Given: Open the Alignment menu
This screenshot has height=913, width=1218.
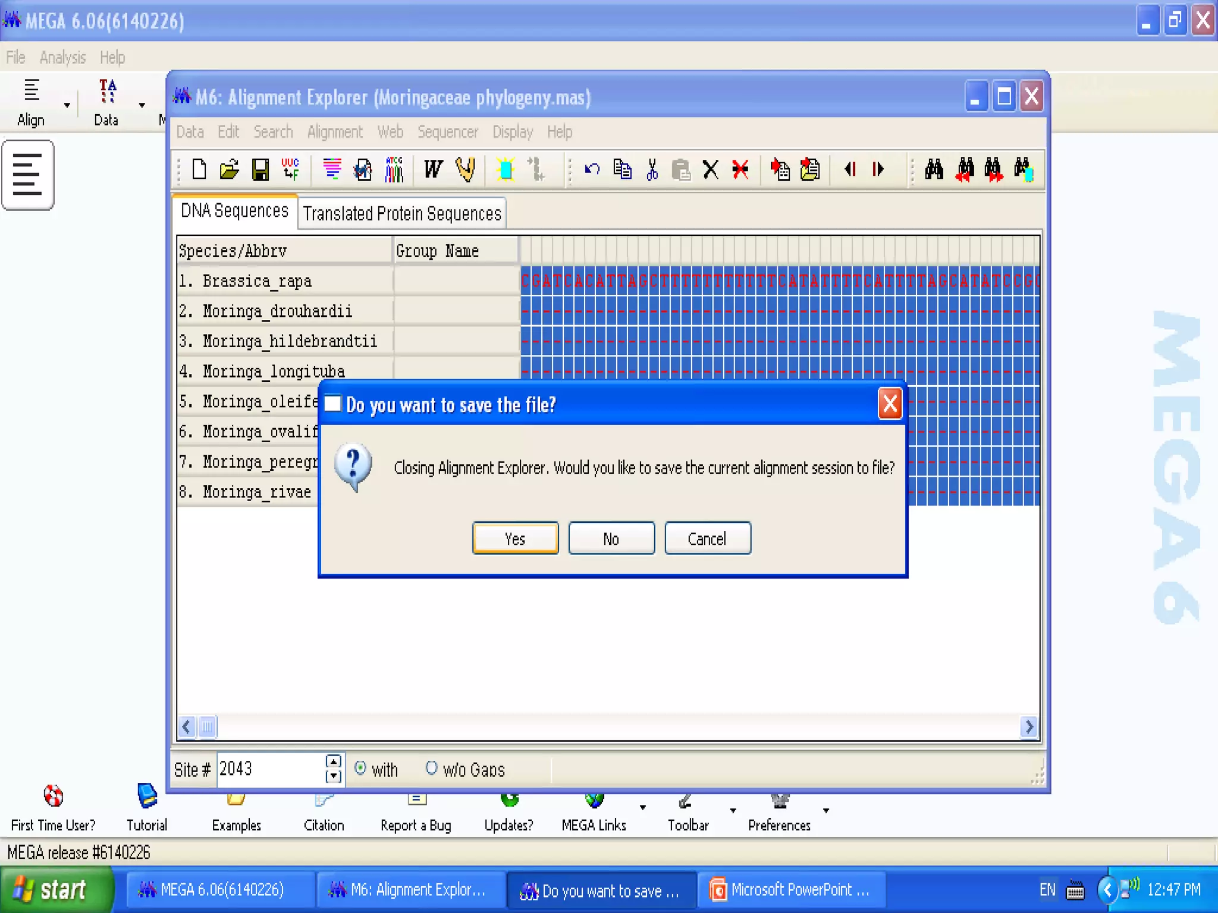Looking at the screenshot, I should tap(334, 132).
